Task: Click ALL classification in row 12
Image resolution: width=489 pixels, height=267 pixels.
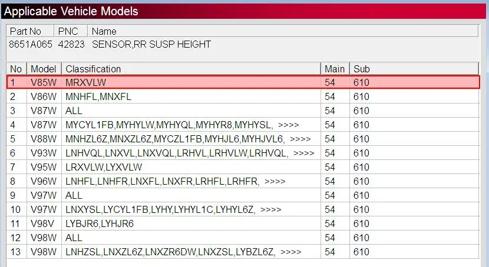Action: pyautogui.click(x=74, y=238)
